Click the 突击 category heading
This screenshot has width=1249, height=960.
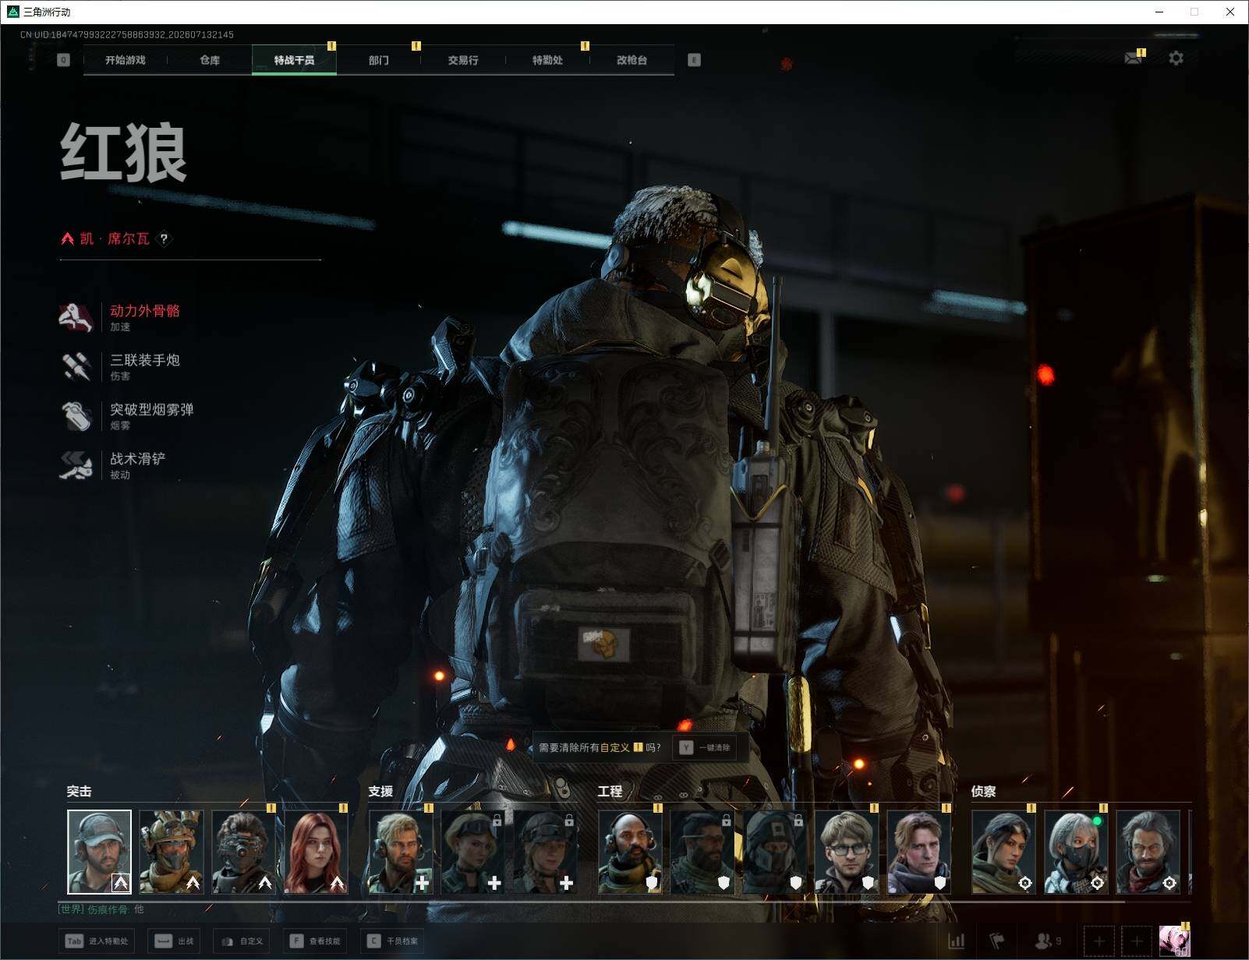pos(79,792)
